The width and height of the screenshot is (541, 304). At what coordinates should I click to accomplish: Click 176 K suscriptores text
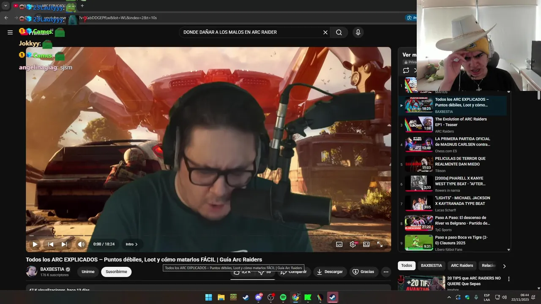[x=55, y=275]
